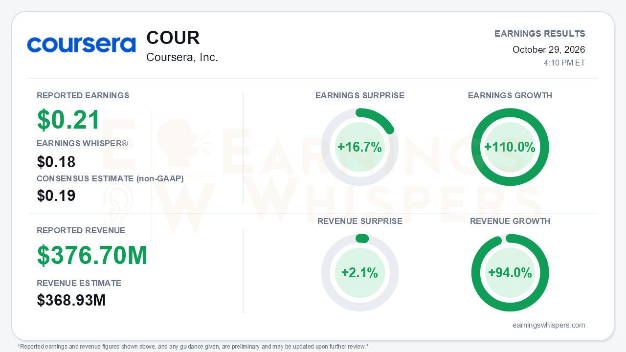Image resolution: width=626 pixels, height=352 pixels.
Task: Select the $376.70M reported revenue value
Action: click(92, 256)
